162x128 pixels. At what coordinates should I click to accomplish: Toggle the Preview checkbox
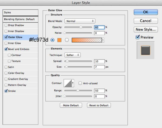pyautogui.click(x=137, y=37)
